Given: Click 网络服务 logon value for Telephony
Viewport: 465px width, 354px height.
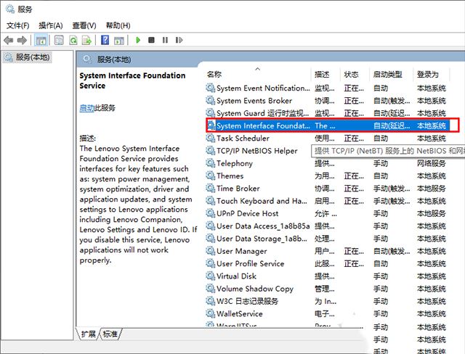Looking at the screenshot, I should pyautogui.click(x=431, y=163).
